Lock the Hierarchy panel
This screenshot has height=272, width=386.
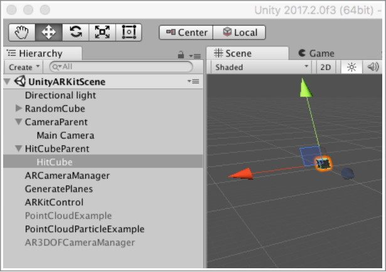pos(181,55)
